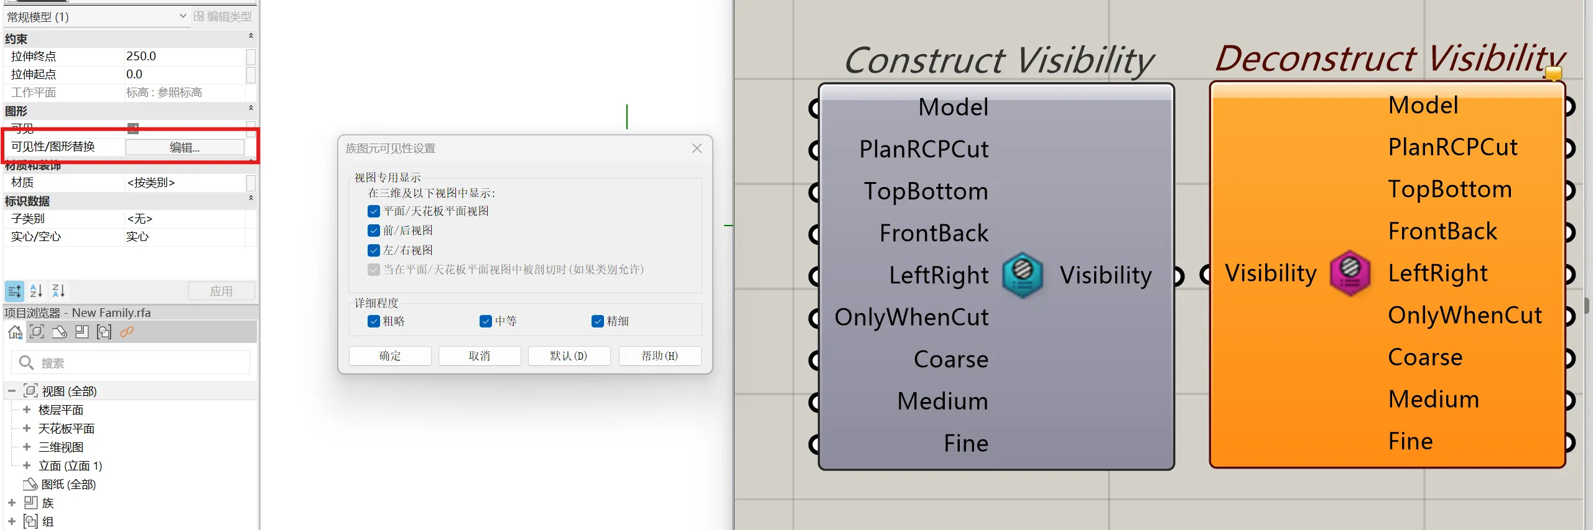This screenshot has width=1593, height=530.
Task: Click the Deconstruct Visibility magenta icon
Action: [1350, 273]
